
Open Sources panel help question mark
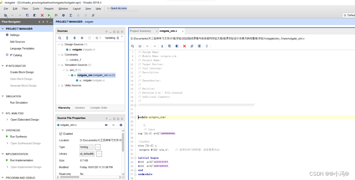click(106, 32)
